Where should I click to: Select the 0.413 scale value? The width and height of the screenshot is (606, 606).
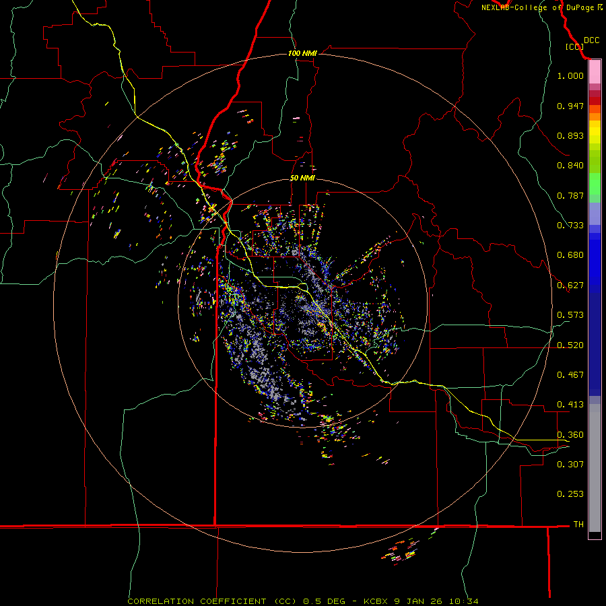pos(570,405)
